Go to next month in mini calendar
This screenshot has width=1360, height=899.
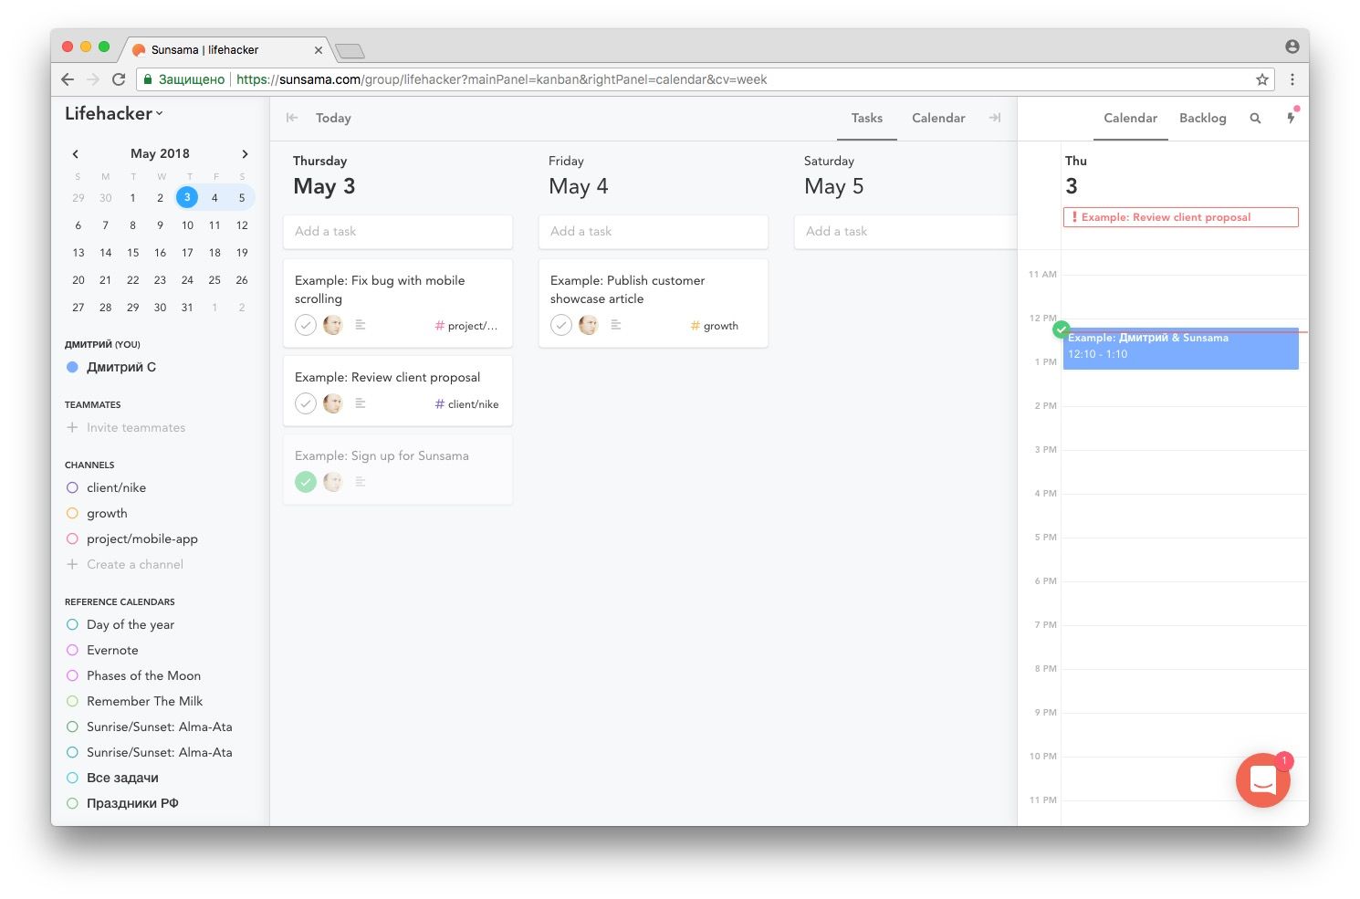245,154
